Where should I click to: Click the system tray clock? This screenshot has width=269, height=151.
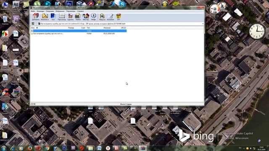point(261,148)
